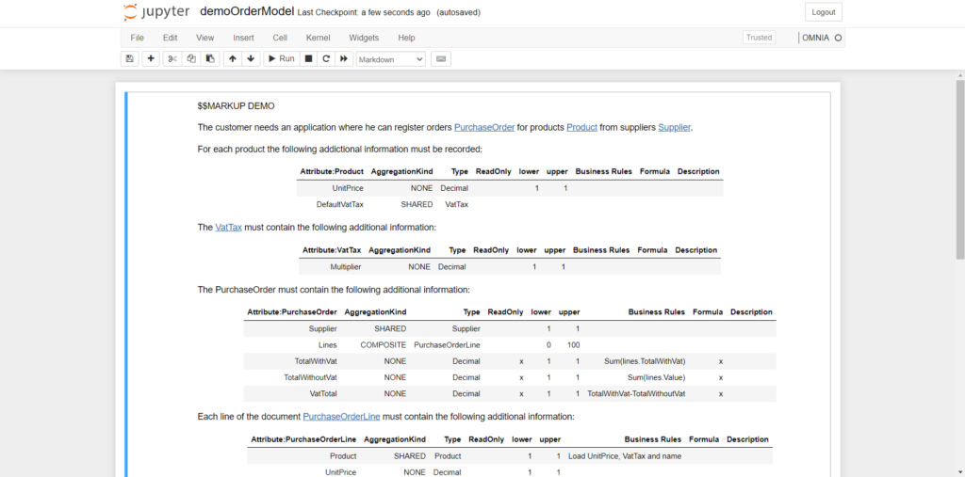The height and width of the screenshot is (477, 965).
Task: Follow the VatTax link
Action: (x=228, y=227)
